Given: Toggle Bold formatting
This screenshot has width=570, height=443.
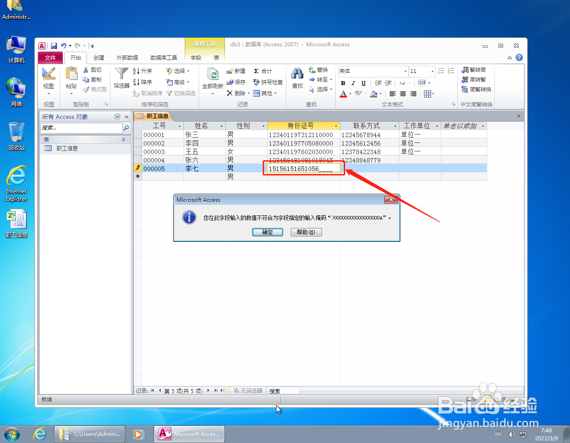Looking at the screenshot, I should coord(343,83).
